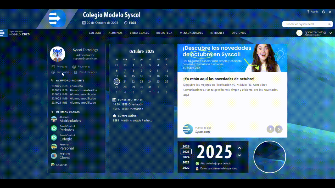Click the padlock icon for Datos parcialmente bloqueados

[x=197, y=169]
